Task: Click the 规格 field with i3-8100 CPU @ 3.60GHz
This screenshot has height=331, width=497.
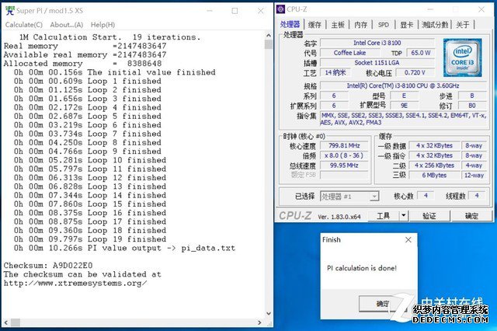Action: (x=403, y=85)
